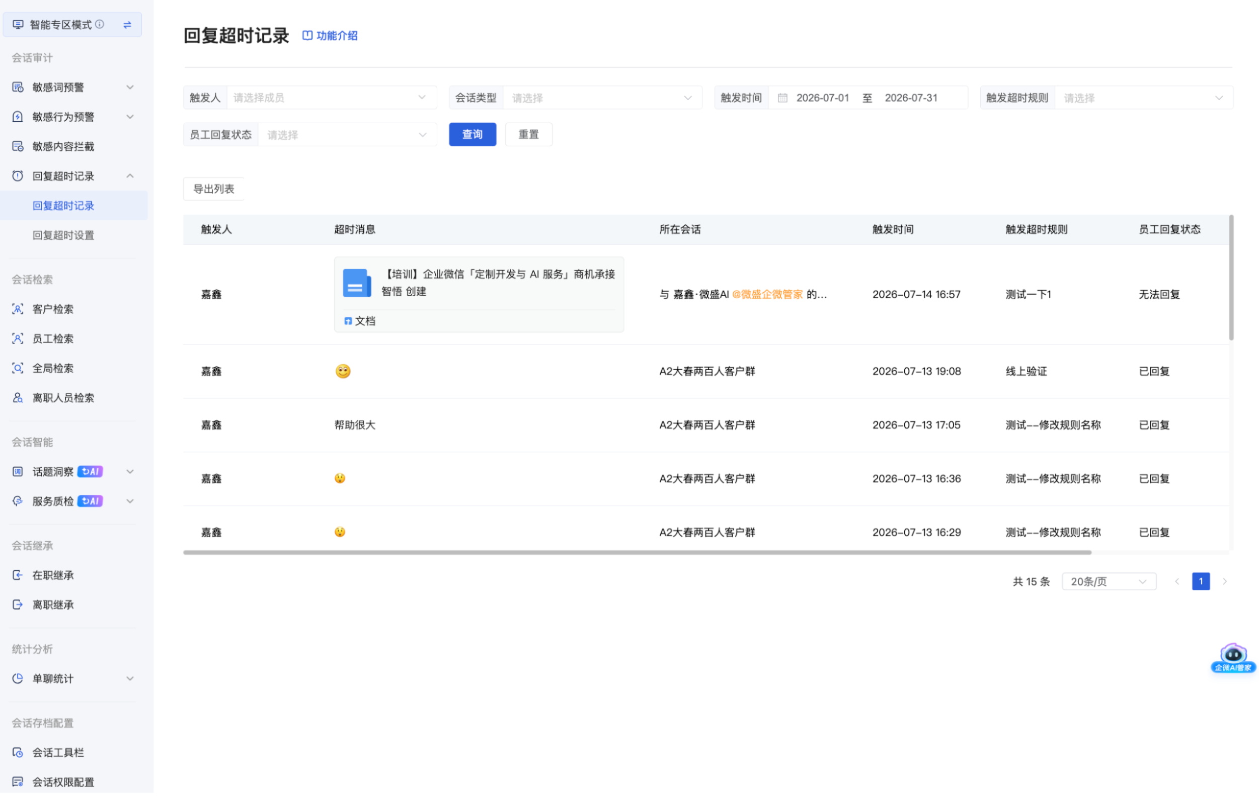The height and width of the screenshot is (797, 1259).
Task: Click the 线上验证 rule cell
Action: coord(1027,372)
